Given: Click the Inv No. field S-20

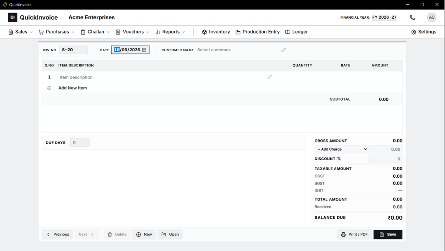Looking at the screenshot, I should (x=73, y=50).
